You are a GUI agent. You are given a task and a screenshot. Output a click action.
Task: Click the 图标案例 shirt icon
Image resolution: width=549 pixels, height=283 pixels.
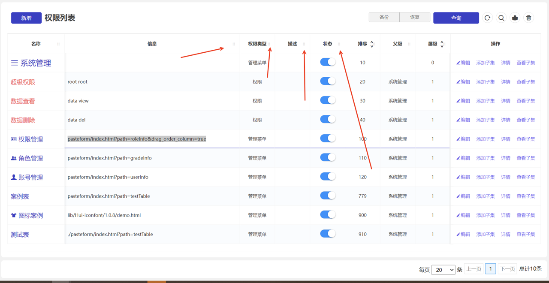click(x=14, y=216)
